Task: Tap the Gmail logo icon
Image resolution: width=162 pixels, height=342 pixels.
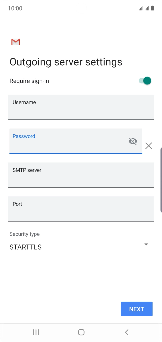Action: (16, 42)
